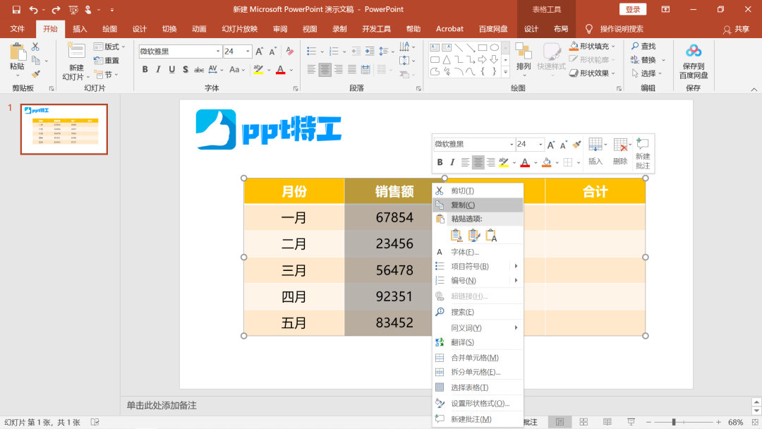Activate the ribbon Format Painter brush
This screenshot has width=762, height=429.
(35, 74)
